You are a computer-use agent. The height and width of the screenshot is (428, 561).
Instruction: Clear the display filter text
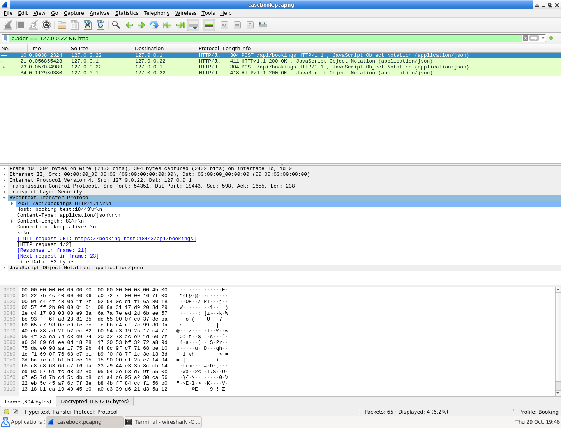click(526, 38)
